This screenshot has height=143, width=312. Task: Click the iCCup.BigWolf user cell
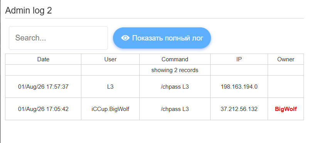click(x=110, y=109)
